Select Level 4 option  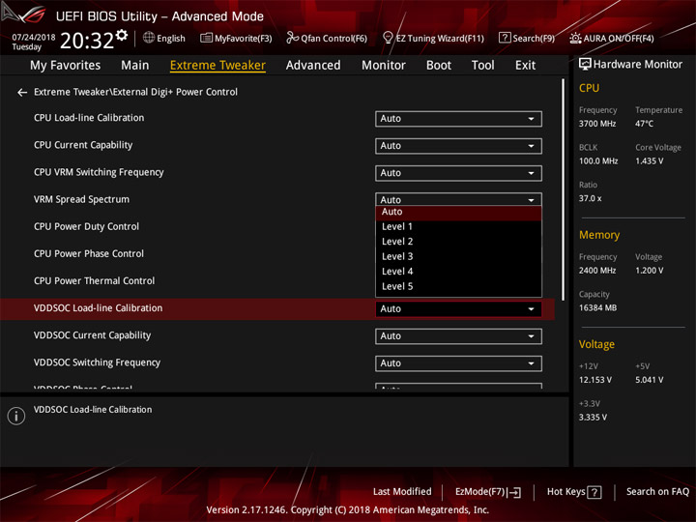tap(458, 272)
